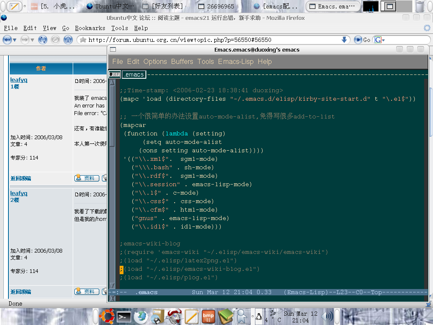Reload the page in Firefox

pos(43,40)
